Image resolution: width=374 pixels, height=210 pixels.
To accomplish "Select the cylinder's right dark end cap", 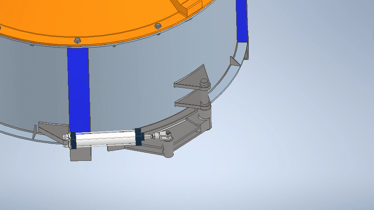I will tap(138, 137).
